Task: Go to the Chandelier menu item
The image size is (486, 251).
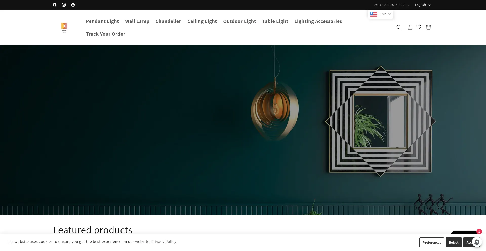Action: click(168, 21)
